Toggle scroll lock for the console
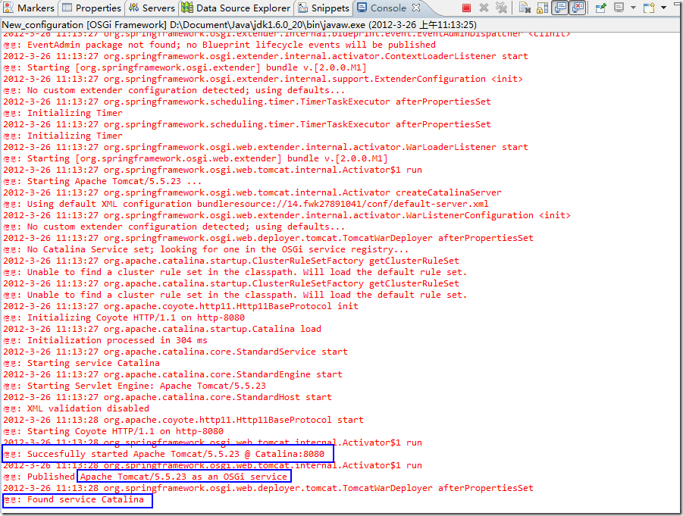683x516 pixels. (x=542, y=8)
